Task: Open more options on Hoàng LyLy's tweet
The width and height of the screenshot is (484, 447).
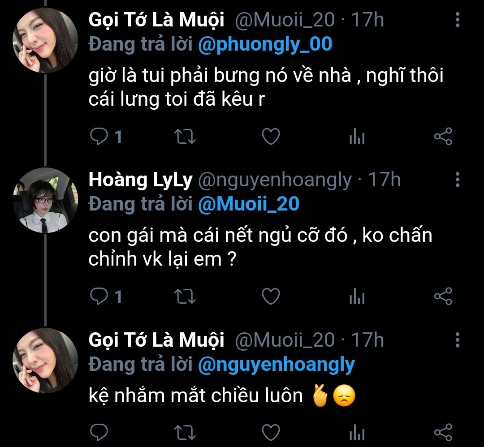Action: [x=457, y=179]
